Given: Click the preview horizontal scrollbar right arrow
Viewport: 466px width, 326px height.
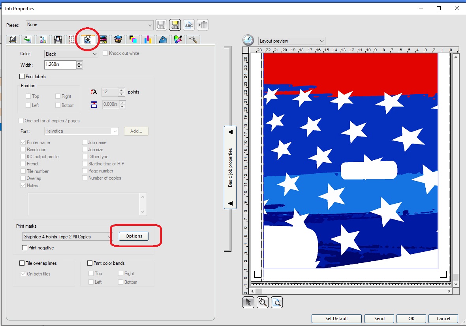Looking at the screenshot, I should click(x=449, y=291).
